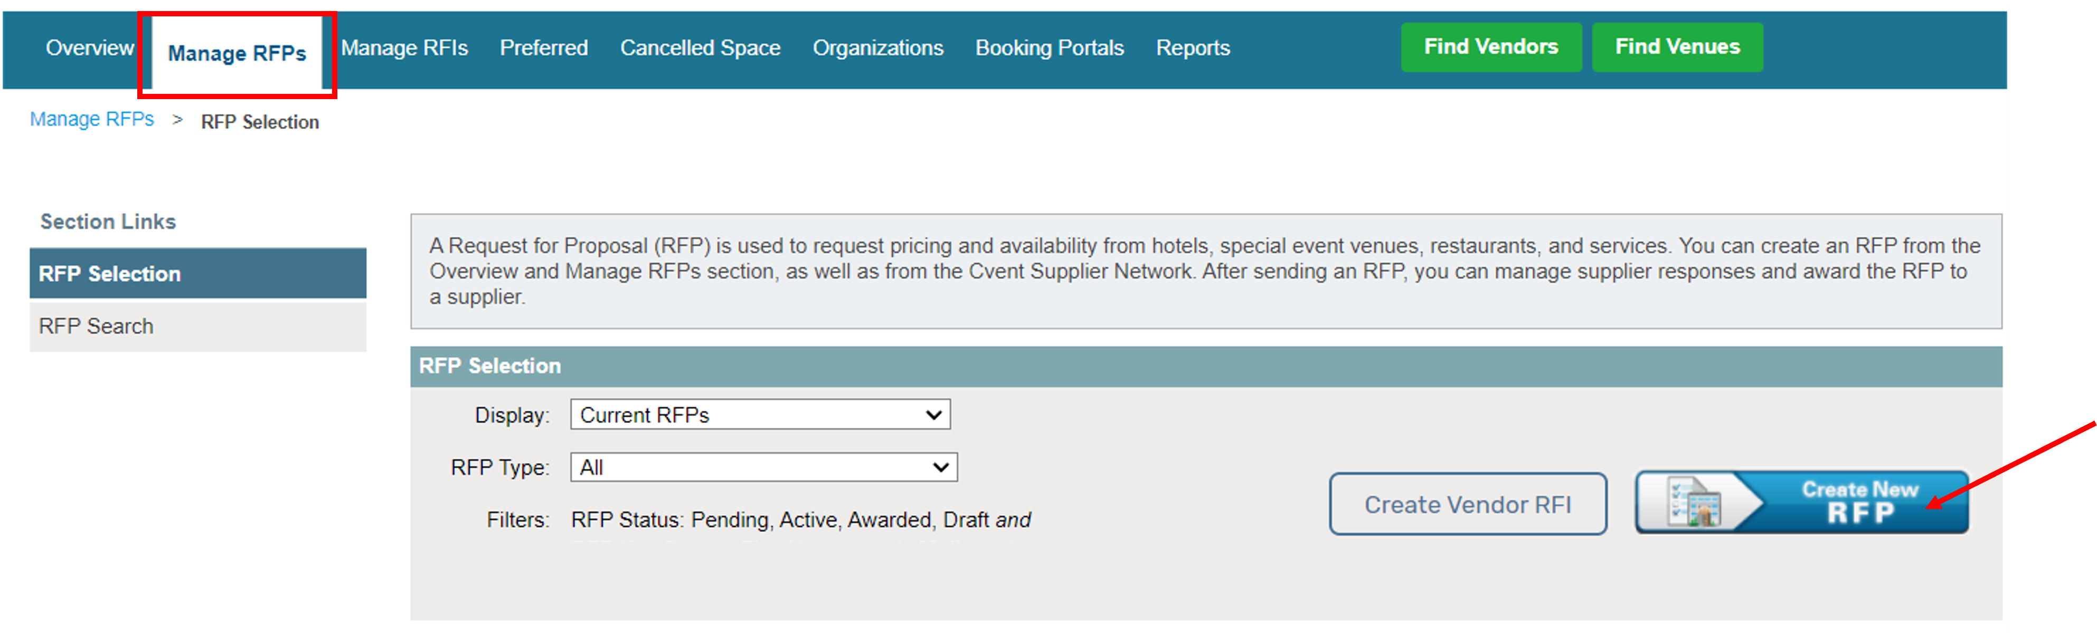
Task: Open the Organizations section
Action: pos(877,47)
